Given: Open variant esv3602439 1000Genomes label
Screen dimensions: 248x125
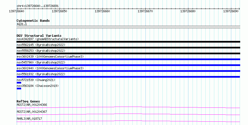Looking at the screenshot, I should tap(50, 57).
